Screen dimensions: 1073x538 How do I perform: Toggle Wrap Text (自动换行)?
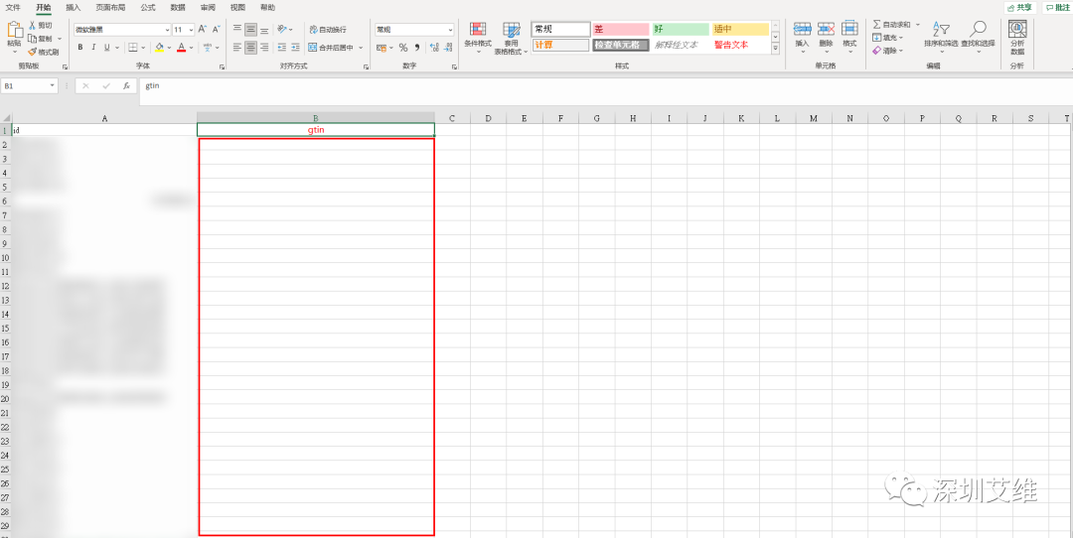[328, 30]
